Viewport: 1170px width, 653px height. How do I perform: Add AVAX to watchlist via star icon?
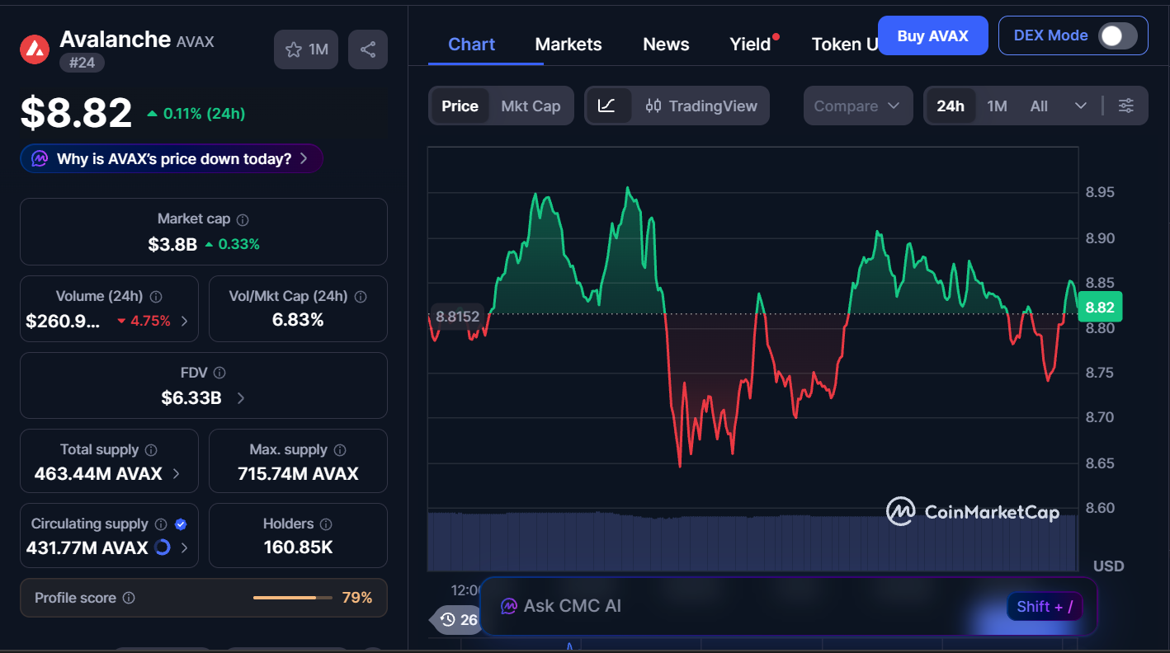[x=295, y=49]
